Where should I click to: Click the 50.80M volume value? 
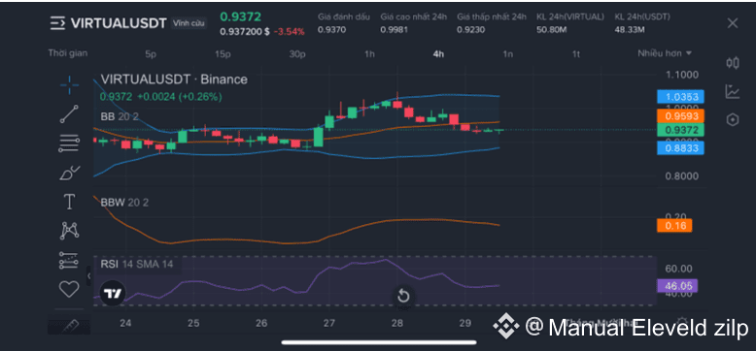pos(552,30)
